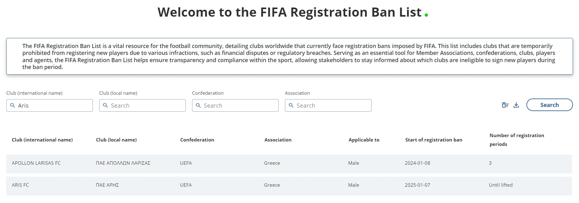579x203 pixels.
Task: Click the green dot beside the title
Action: [x=427, y=14]
